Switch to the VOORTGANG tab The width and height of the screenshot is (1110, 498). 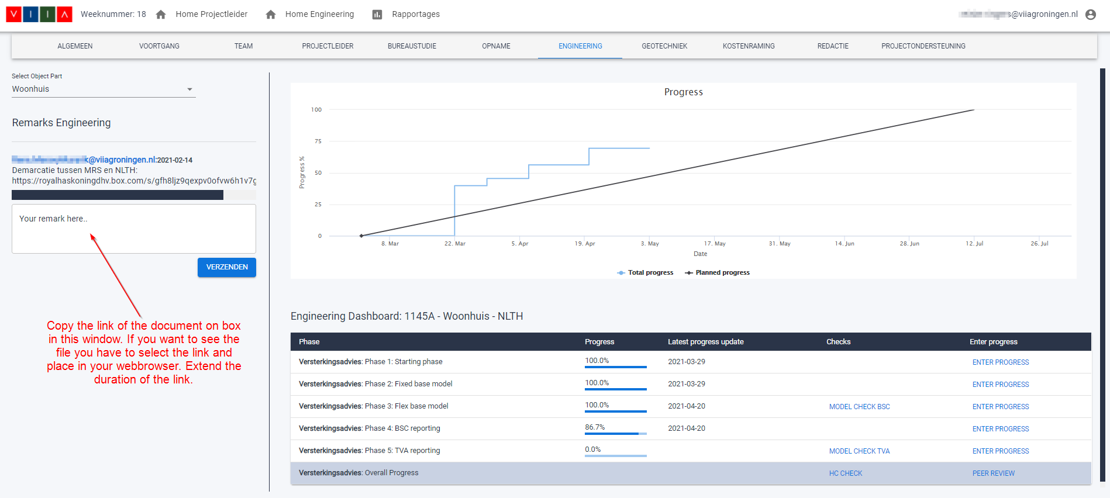(159, 46)
